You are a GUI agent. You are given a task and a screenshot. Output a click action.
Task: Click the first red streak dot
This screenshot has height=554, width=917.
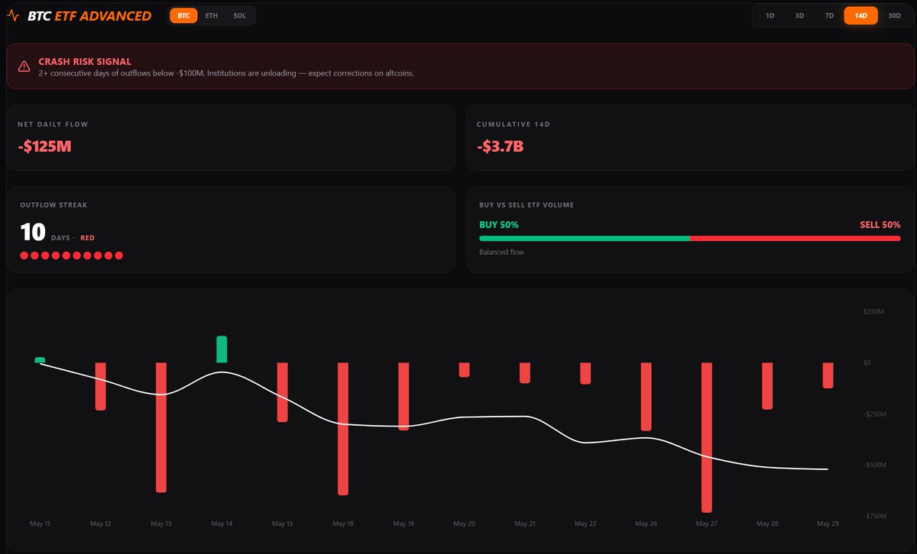[24, 256]
